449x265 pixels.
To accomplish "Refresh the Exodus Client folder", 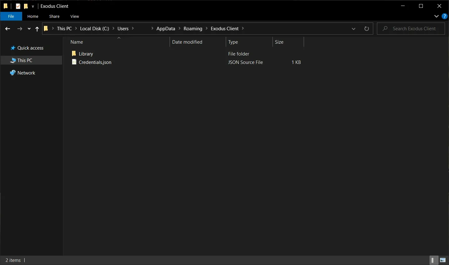I will click(x=367, y=29).
